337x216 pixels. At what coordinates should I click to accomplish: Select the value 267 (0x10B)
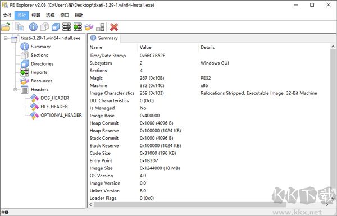tap(152, 78)
